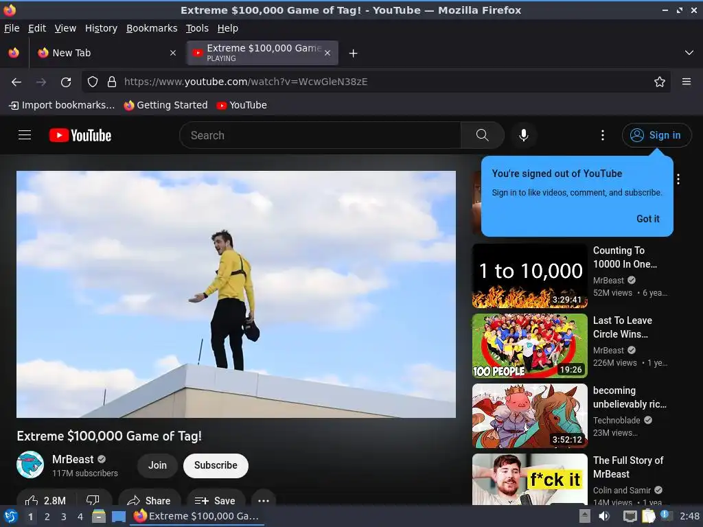Open the clipboard tray icon
Viewport: 703px width, 527px height.
pos(648,516)
